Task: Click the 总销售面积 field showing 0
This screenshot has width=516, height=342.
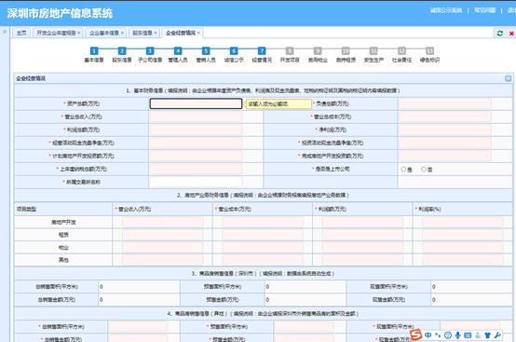Action: pos(139,287)
